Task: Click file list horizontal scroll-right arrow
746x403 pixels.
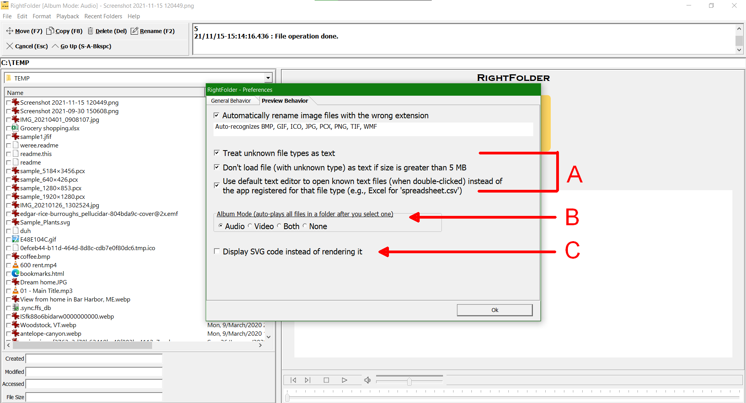Action: click(260, 345)
